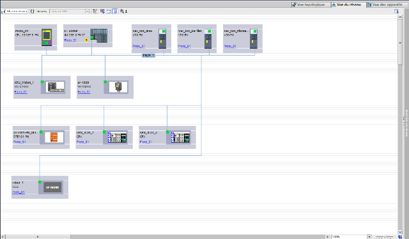
Task: Open the connection type dropdown
Action: 87,12
